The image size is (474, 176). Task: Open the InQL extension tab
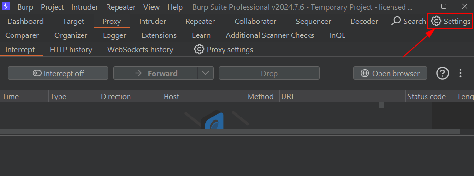point(337,35)
